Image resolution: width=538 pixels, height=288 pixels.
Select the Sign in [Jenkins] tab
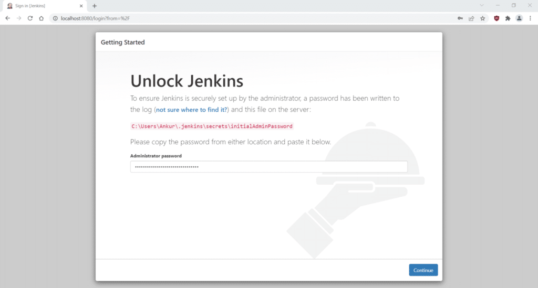click(44, 6)
